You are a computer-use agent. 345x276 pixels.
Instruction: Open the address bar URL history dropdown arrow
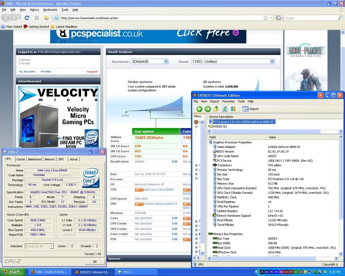point(271,18)
